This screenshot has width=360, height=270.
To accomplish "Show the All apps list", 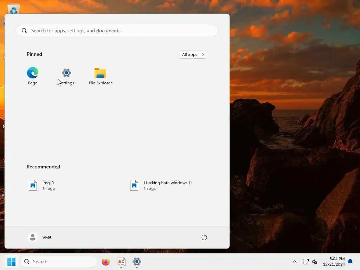I will click(193, 54).
